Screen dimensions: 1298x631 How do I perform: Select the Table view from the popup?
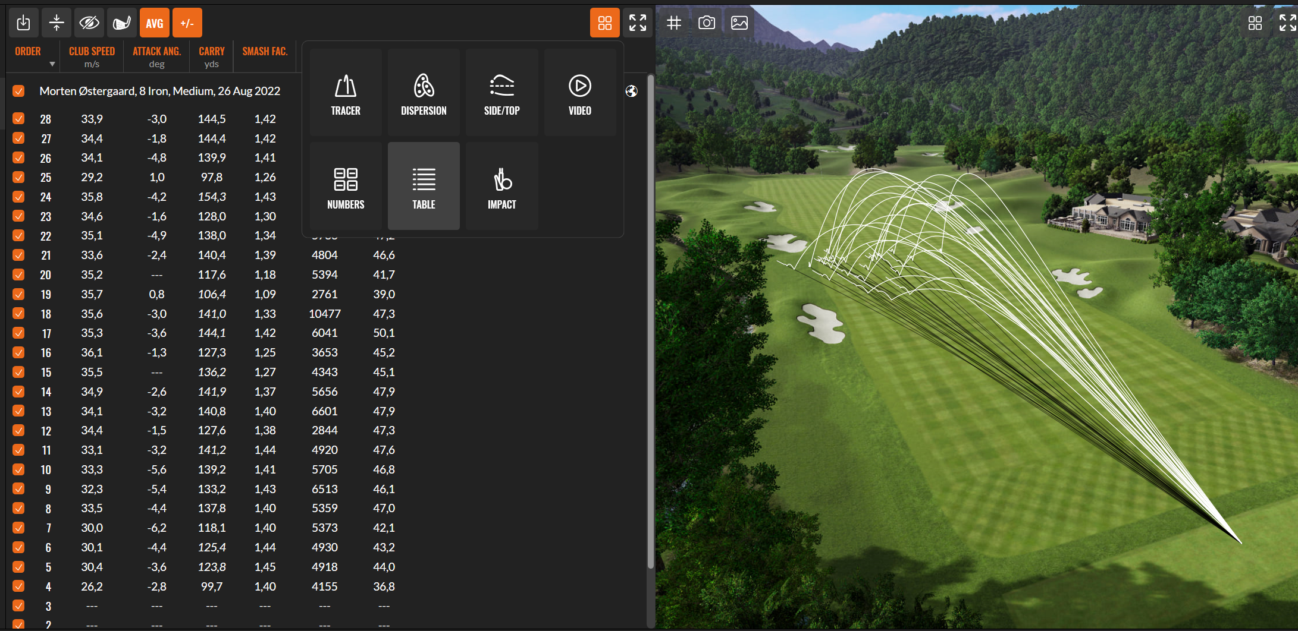point(424,186)
